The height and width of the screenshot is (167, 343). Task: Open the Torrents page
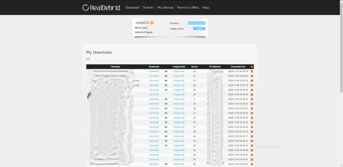coord(148,8)
